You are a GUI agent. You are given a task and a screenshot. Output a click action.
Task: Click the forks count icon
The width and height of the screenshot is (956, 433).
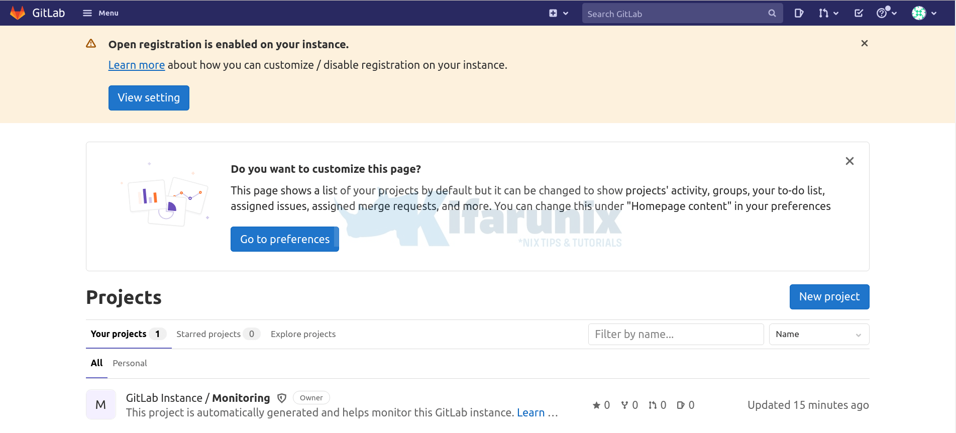[624, 405]
